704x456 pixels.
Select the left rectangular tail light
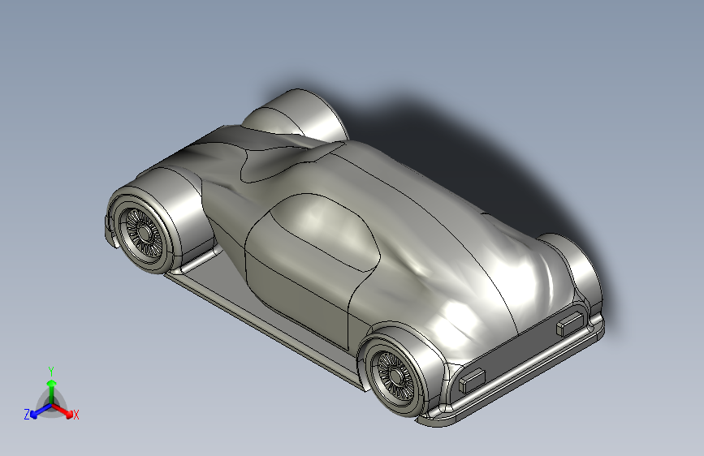click(472, 380)
